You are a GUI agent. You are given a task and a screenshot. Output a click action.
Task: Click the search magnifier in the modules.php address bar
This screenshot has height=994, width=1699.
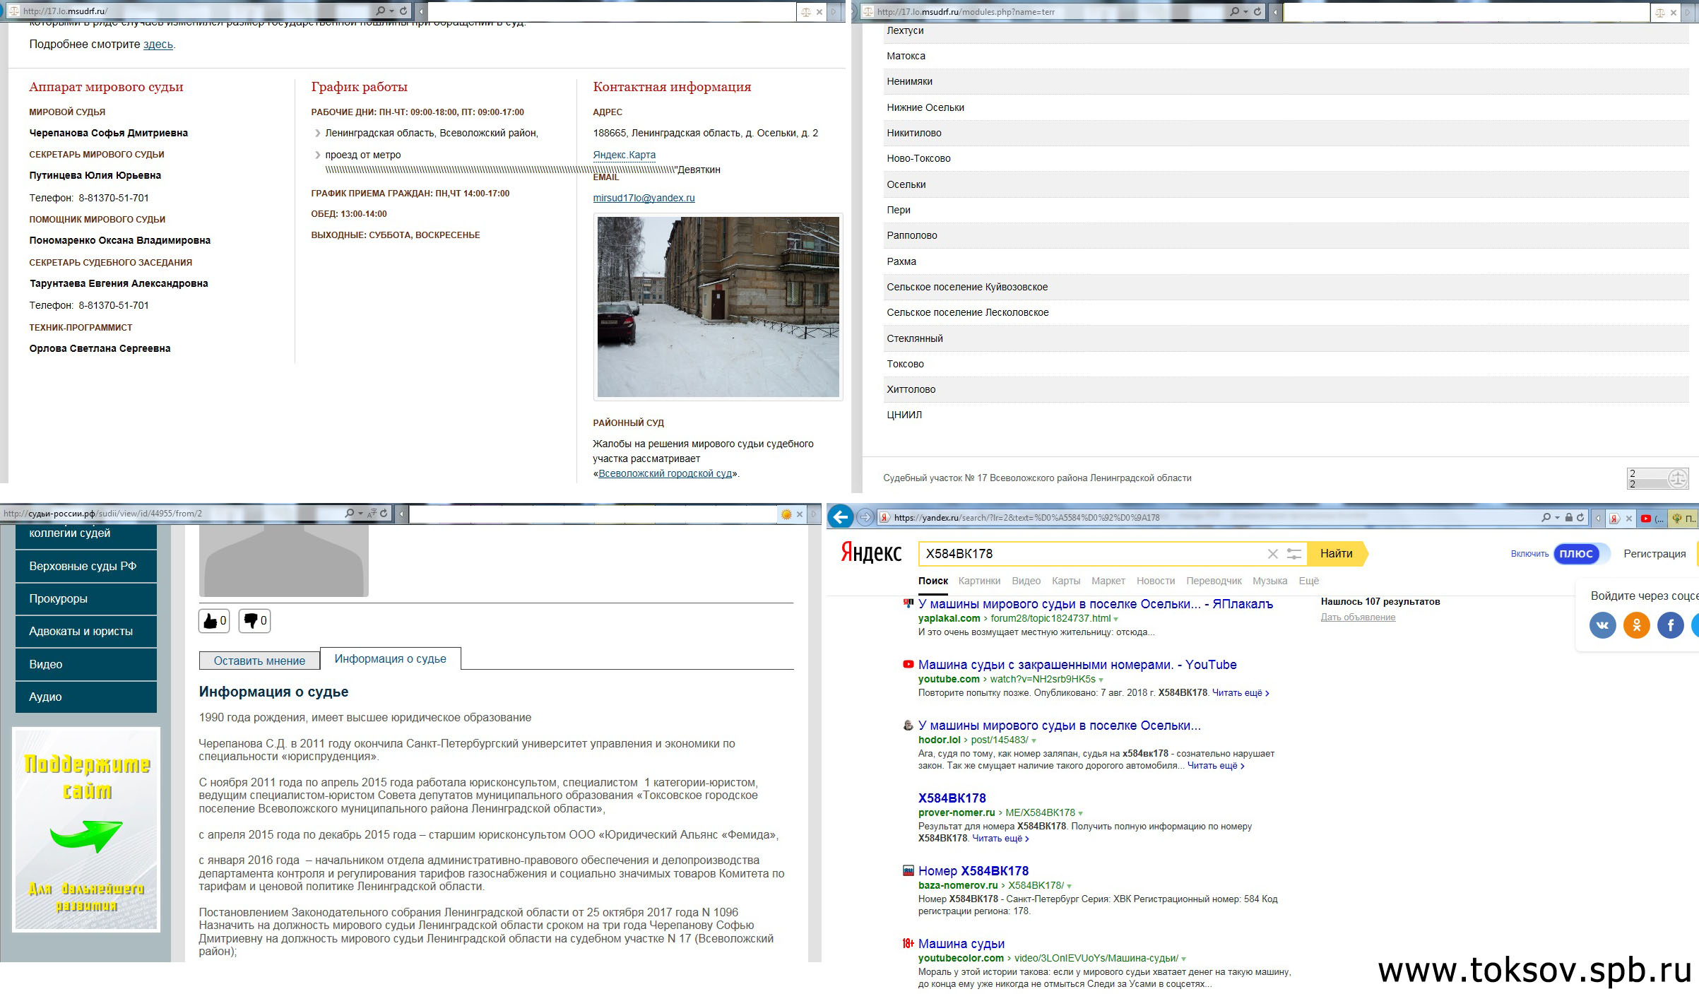pyautogui.click(x=1234, y=11)
